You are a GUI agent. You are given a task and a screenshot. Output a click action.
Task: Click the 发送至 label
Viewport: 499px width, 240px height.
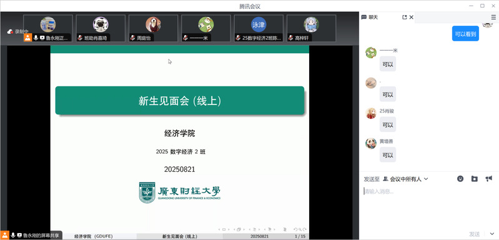click(372, 179)
